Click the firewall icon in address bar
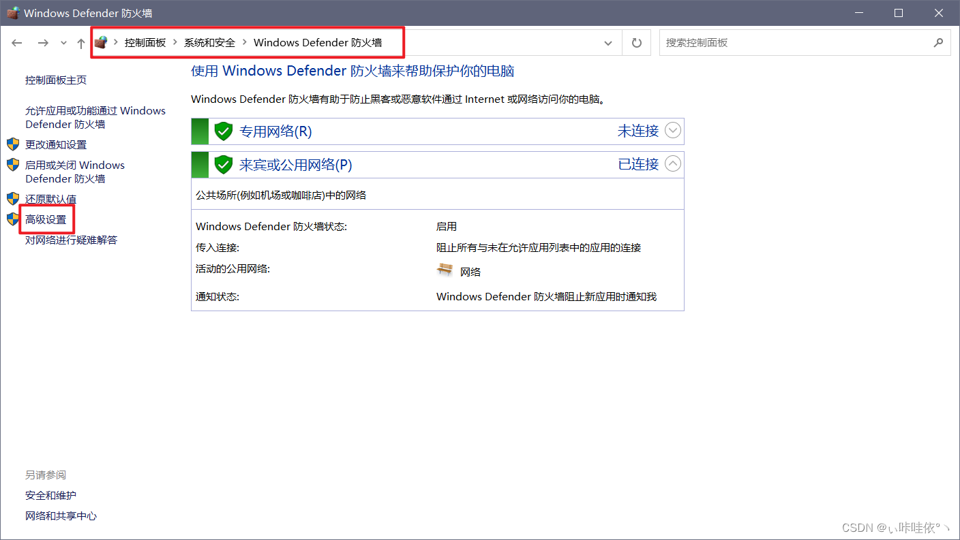960x540 pixels. click(101, 42)
